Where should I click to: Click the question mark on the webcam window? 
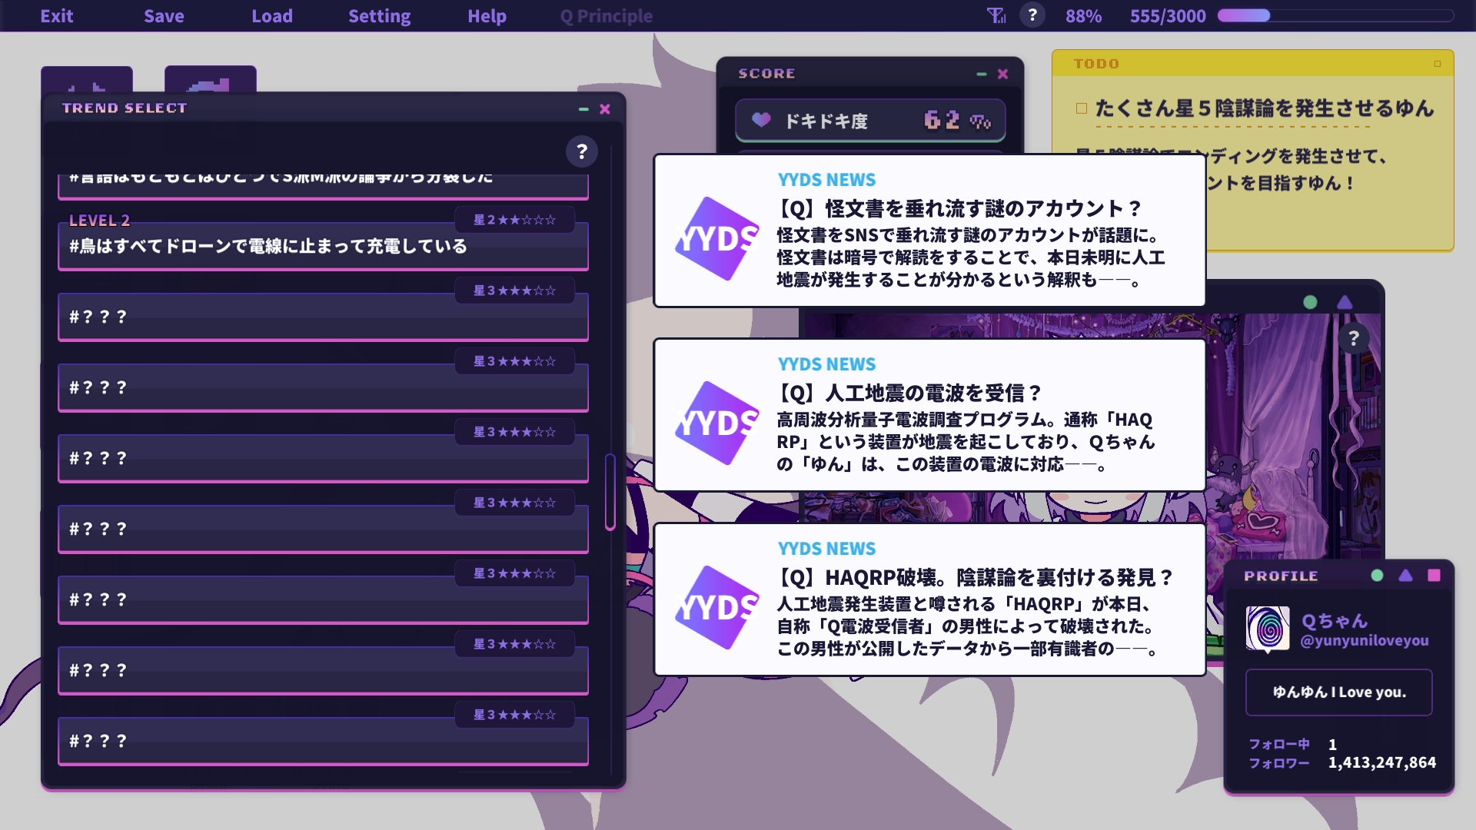[1354, 338]
